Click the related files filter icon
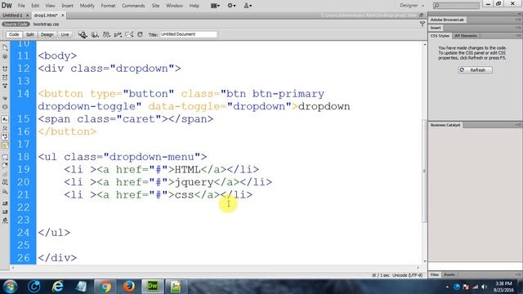This screenshot has height=294, width=523. pyautogui.click(x=422, y=24)
